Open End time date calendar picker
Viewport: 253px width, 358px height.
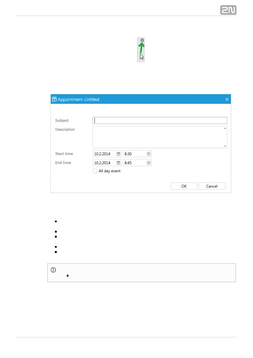119,163
